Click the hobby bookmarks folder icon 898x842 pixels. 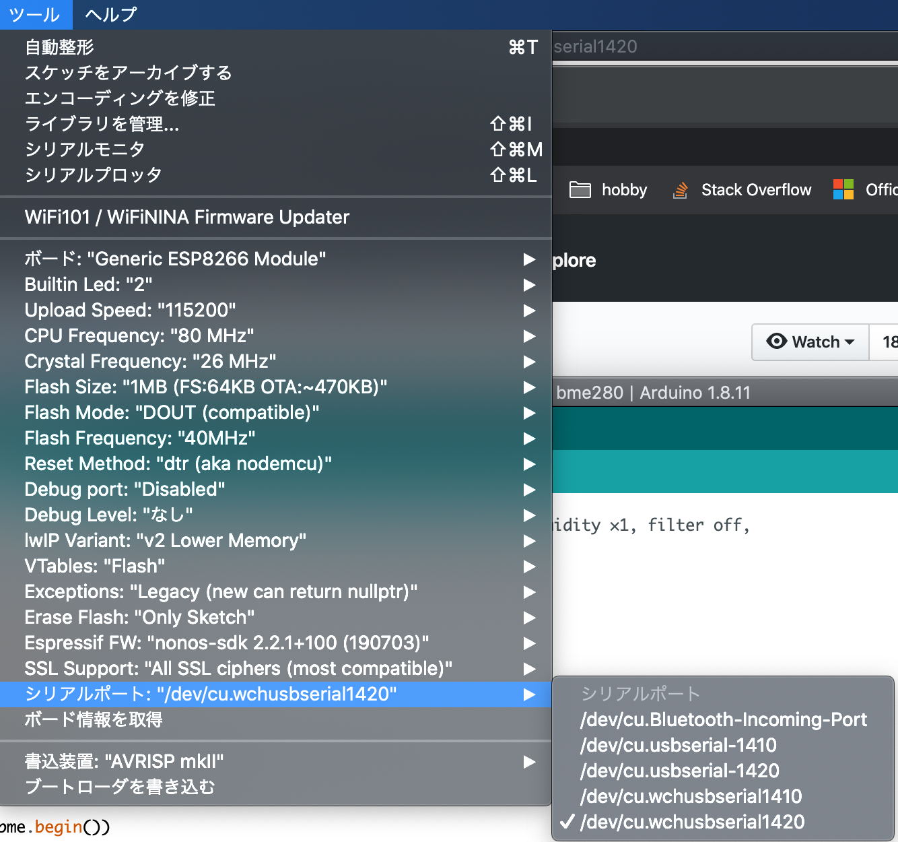pyautogui.click(x=580, y=190)
